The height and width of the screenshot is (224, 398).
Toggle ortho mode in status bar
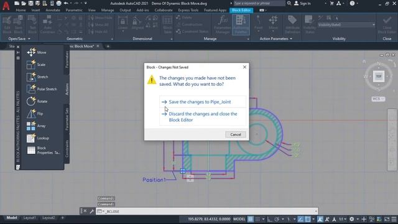tap(269, 219)
